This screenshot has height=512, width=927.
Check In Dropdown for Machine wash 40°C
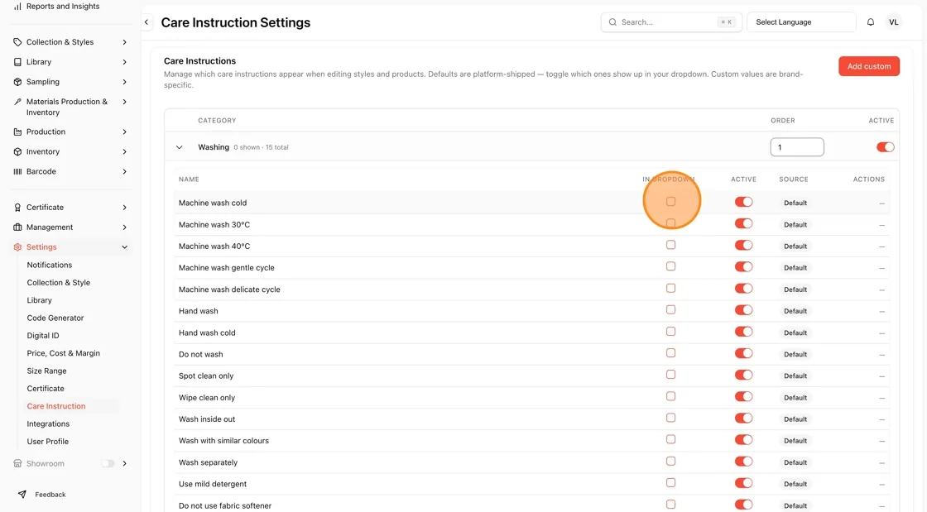[670, 245]
